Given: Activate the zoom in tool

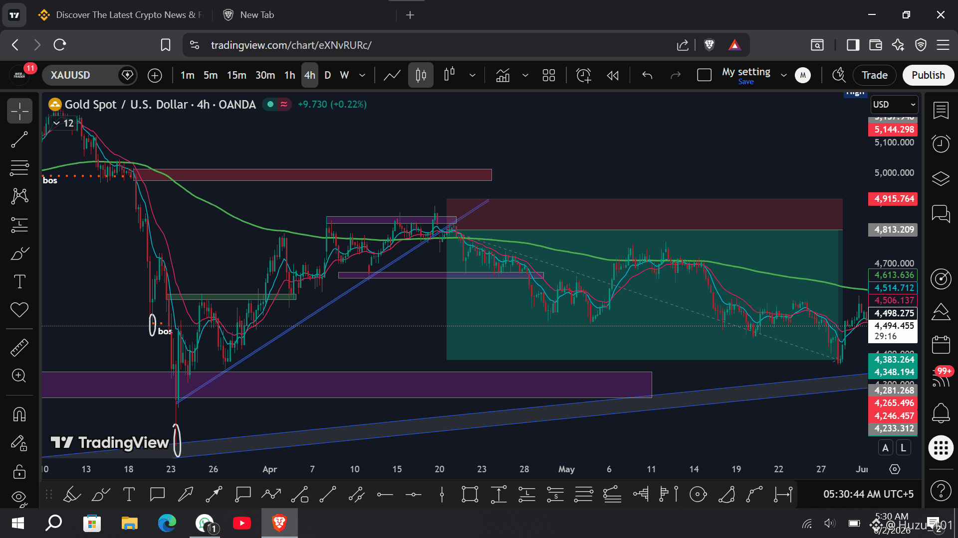Looking at the screenshot, I should tap(19, 376).
